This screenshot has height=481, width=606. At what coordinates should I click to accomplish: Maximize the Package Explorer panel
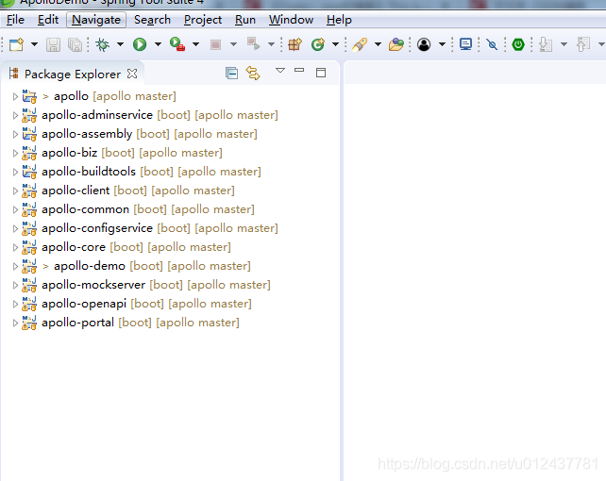pos(321,73)
